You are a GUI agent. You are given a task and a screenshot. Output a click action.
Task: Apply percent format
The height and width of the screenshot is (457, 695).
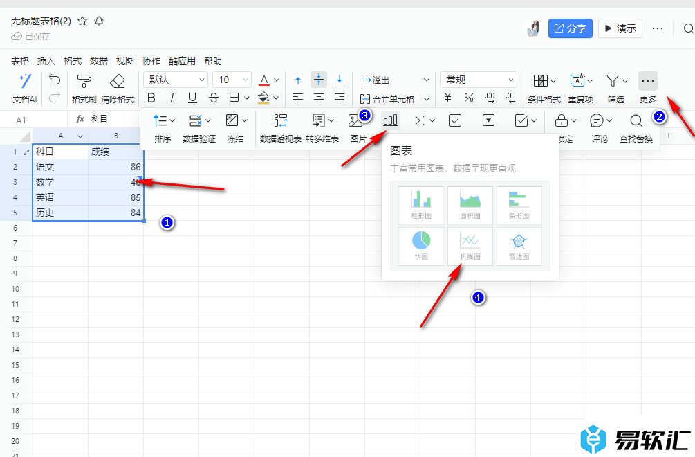pos(468,98)
